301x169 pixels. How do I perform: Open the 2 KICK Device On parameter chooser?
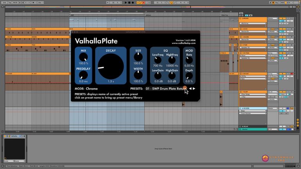tap(253, 31)
